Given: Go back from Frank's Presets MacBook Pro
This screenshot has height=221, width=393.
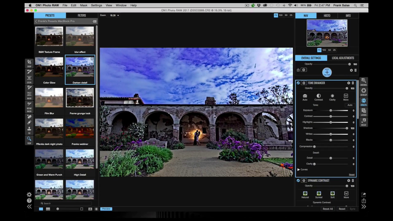Looking at the screenshot, I should [36, 21].
